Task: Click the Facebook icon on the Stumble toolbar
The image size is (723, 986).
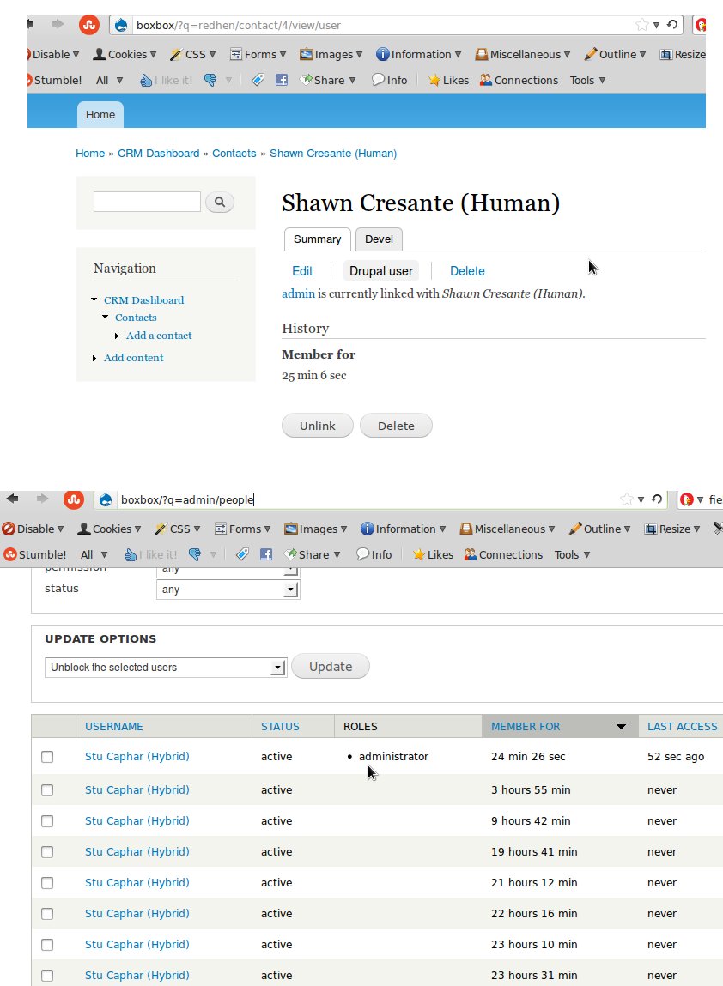Action: 281,80
